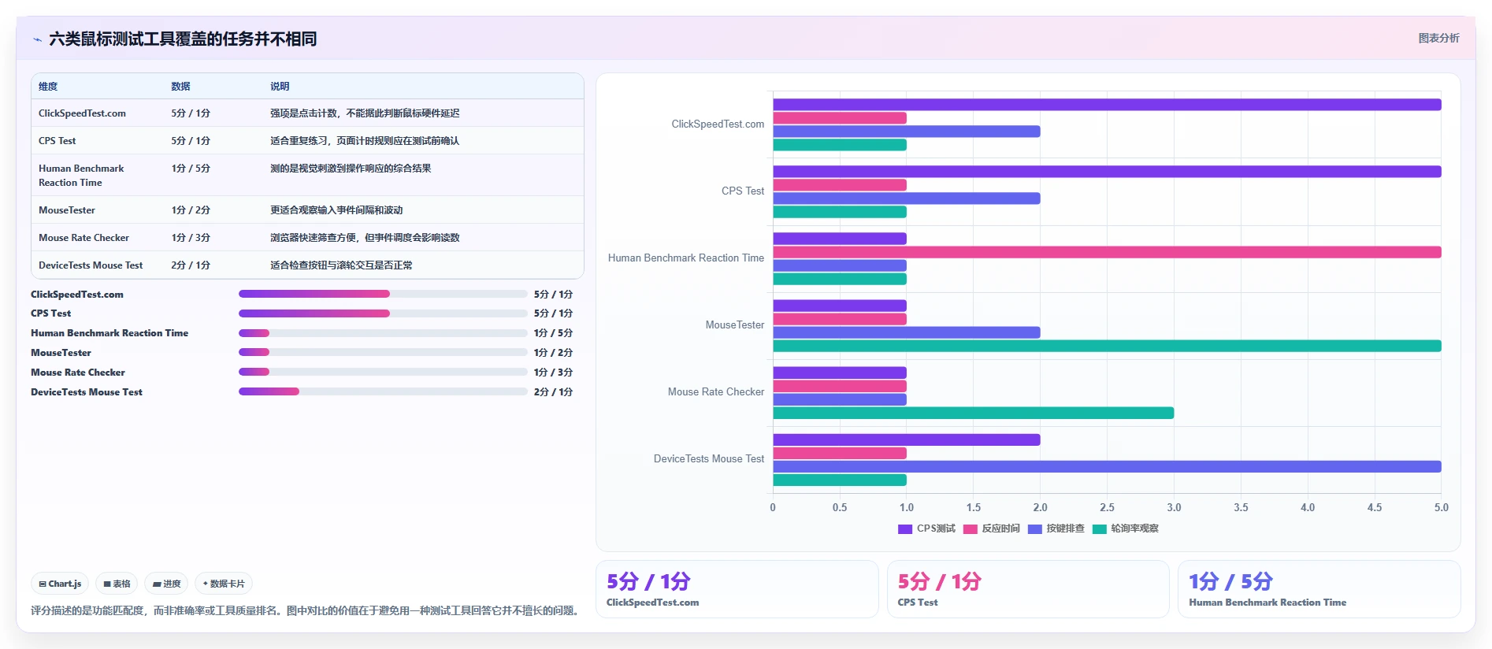Click the 轮询率观察 legend label

tap(1134, 529)
